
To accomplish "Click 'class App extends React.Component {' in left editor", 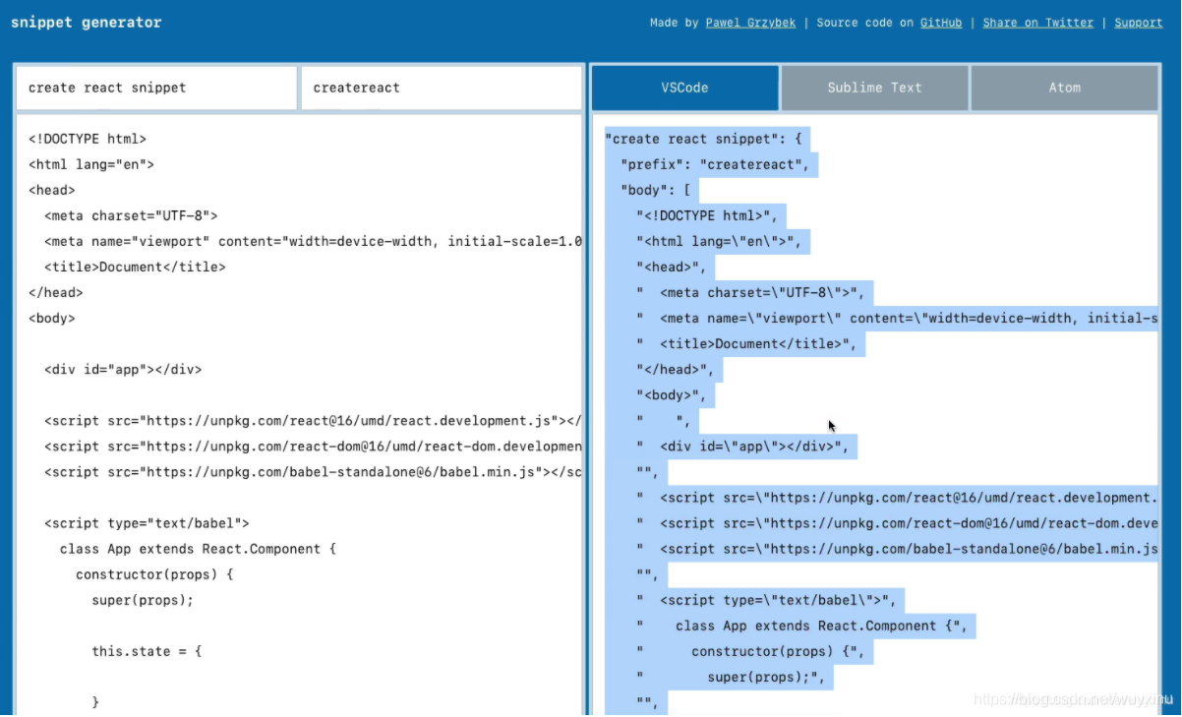I will tap(198, 549).
